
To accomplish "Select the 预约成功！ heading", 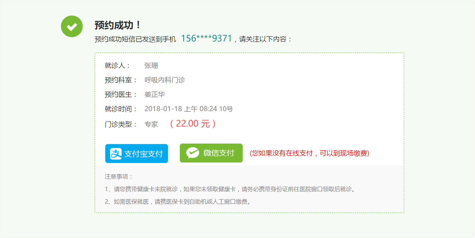I will pos(118,25).
